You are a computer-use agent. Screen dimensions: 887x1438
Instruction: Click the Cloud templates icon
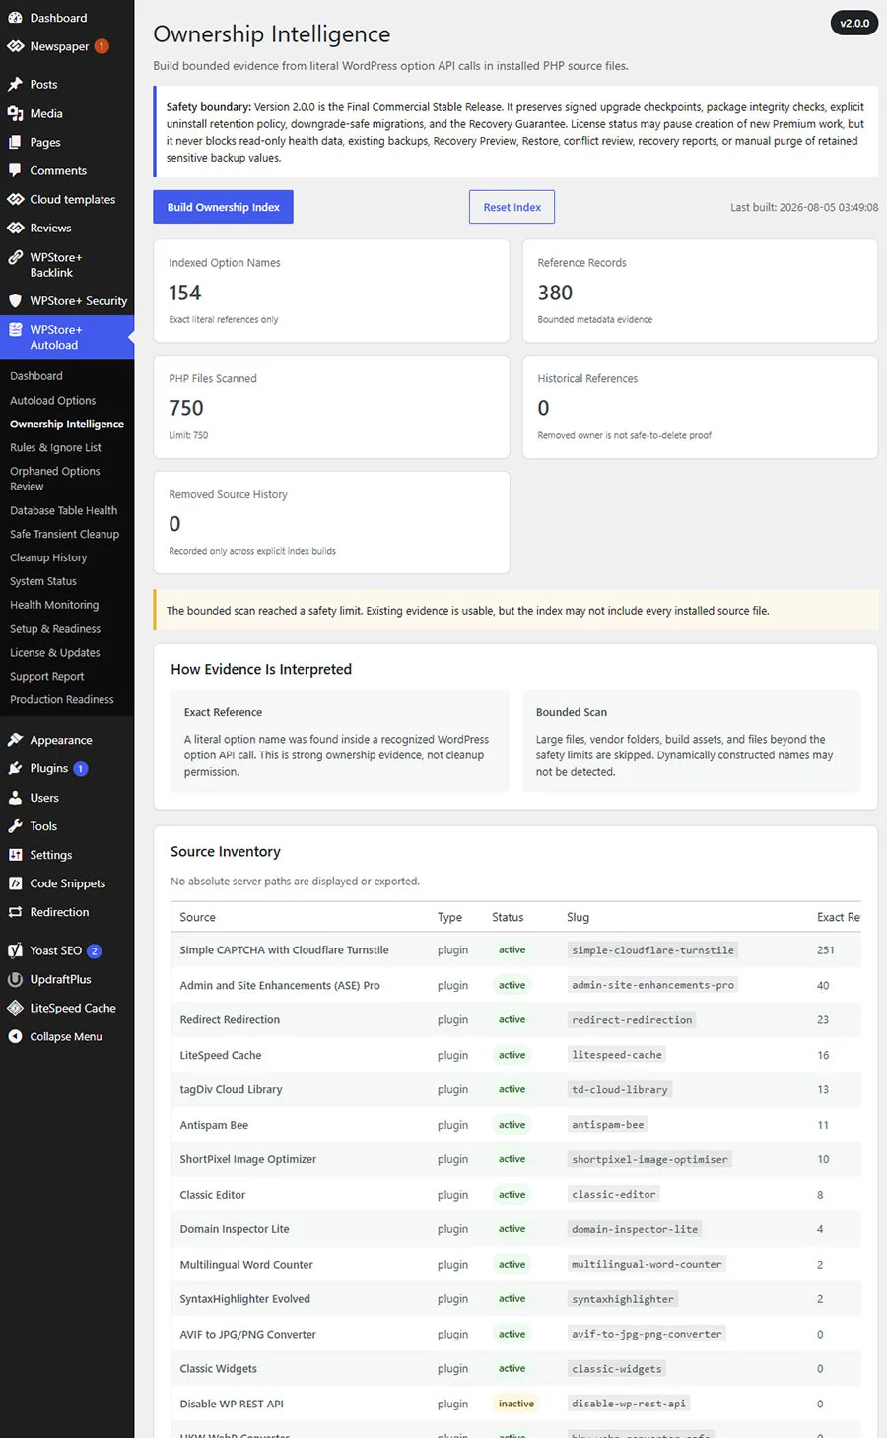[x=15, y=199]
